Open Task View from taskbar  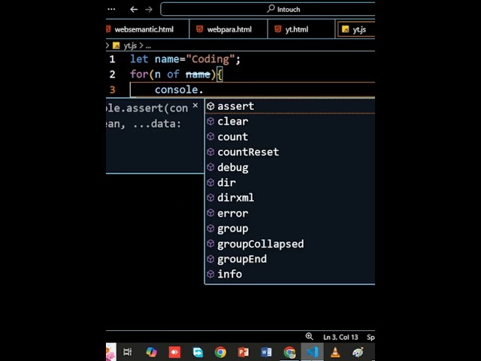tap(127, 352)
